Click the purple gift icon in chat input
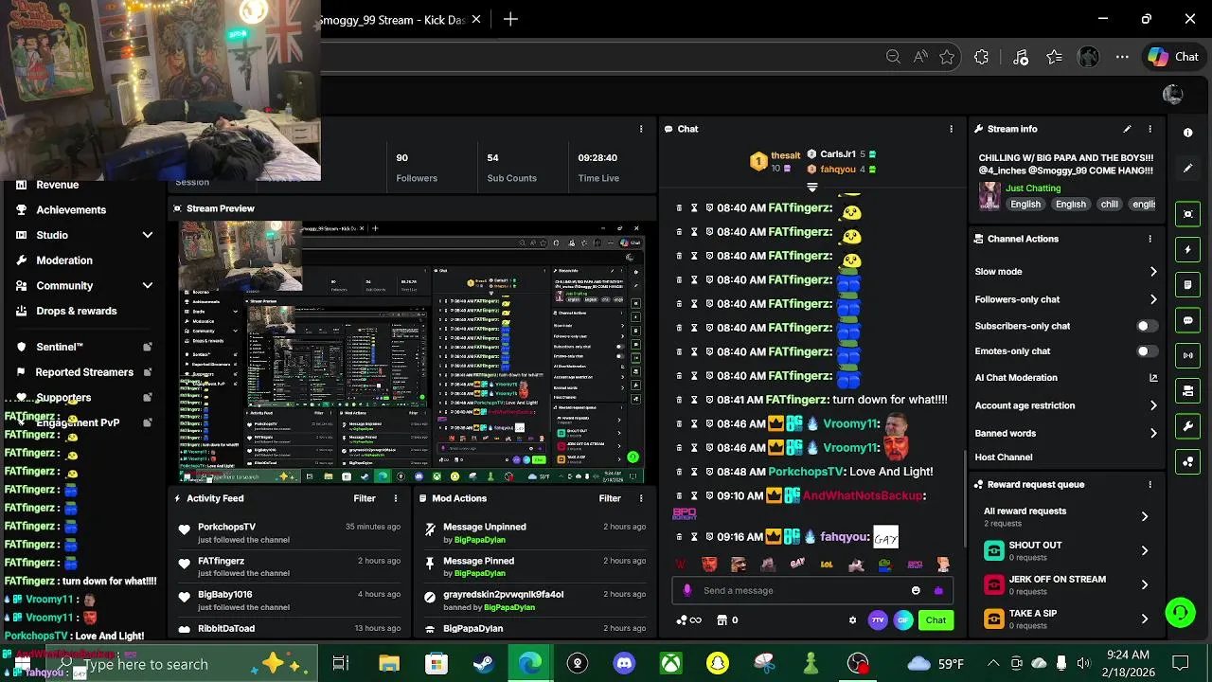Image resolution: width=1212 pixels, height=682 pixels. [x=938, y=590]
